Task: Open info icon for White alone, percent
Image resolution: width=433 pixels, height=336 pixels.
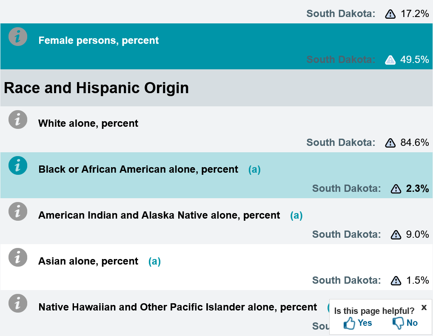Action: [x=18, y=120]
